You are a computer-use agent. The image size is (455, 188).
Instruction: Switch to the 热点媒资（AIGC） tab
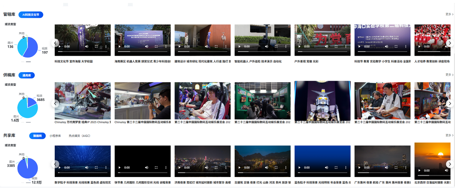(79, 136)
